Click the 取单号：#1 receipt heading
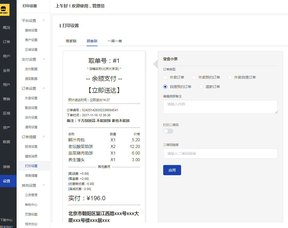The height and width of the screenshot is (228, 288). click(x=104, y=61)
